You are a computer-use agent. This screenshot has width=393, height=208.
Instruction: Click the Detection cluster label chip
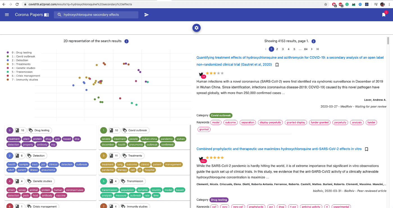pos(36,156)
